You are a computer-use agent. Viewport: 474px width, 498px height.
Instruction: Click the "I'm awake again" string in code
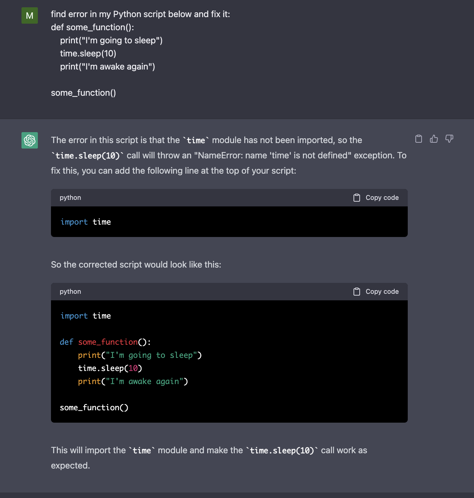(x=145, y=382)
